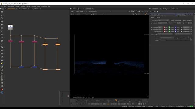Click the blue circular icon at left toolbar bottom
The image size is (195, 109).
[2, 93]
